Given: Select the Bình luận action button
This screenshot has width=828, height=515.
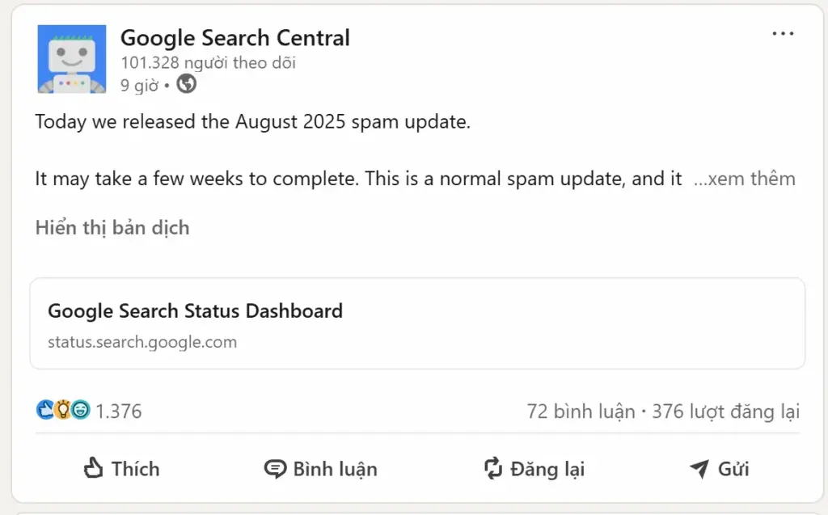Looking at the screenshot, I should click(320, 469).
